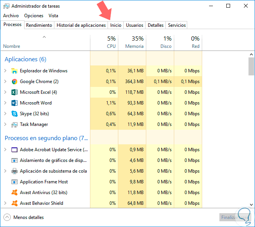Click the Microsoft Excel icon
This screenshot has width=255, height=227.
point(15,92)
